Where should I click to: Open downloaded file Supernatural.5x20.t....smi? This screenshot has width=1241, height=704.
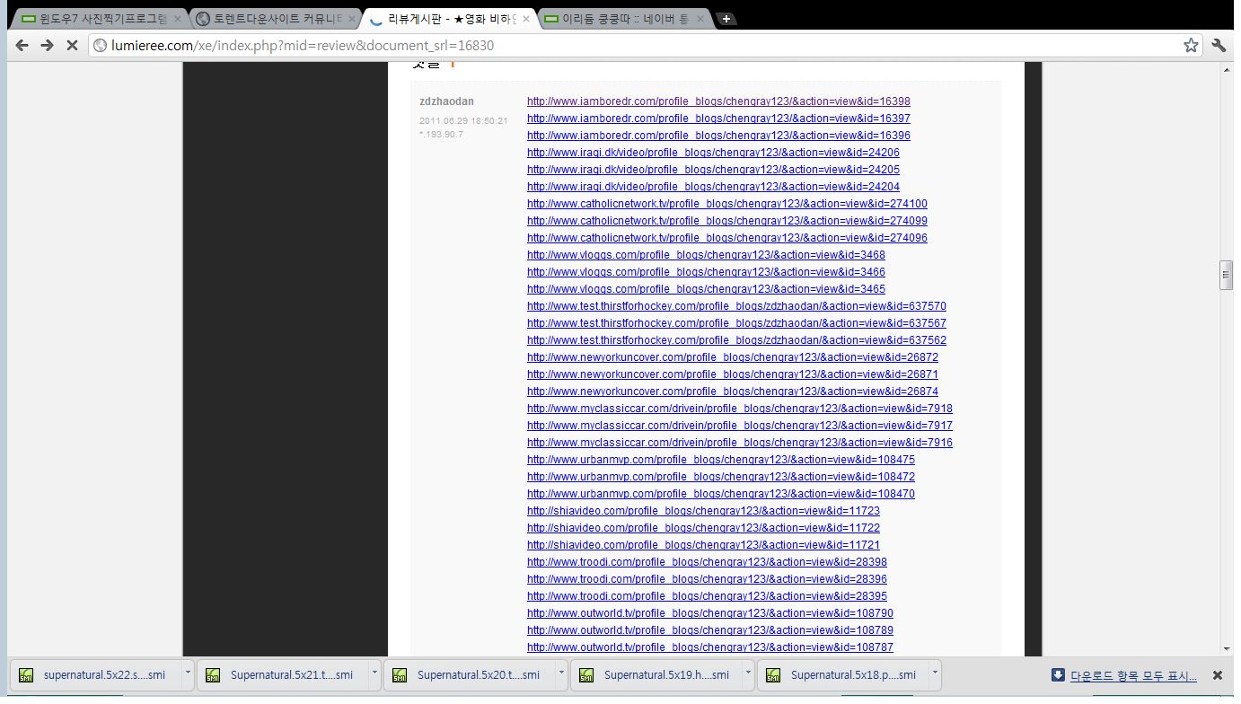tap(470, 674)
